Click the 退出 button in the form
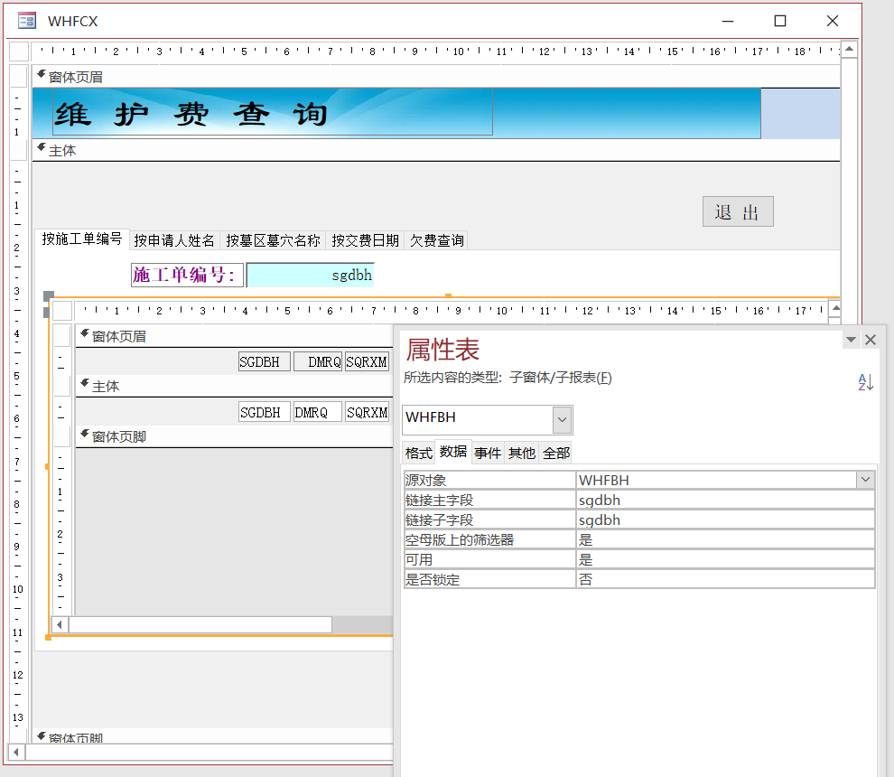 coord(738,211)
